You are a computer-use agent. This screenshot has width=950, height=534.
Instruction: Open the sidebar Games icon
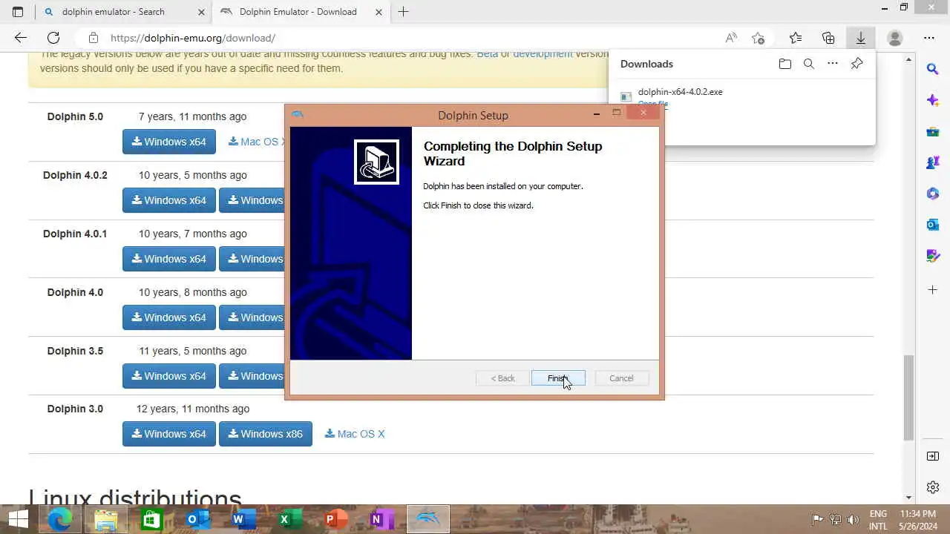coord(933,163)
